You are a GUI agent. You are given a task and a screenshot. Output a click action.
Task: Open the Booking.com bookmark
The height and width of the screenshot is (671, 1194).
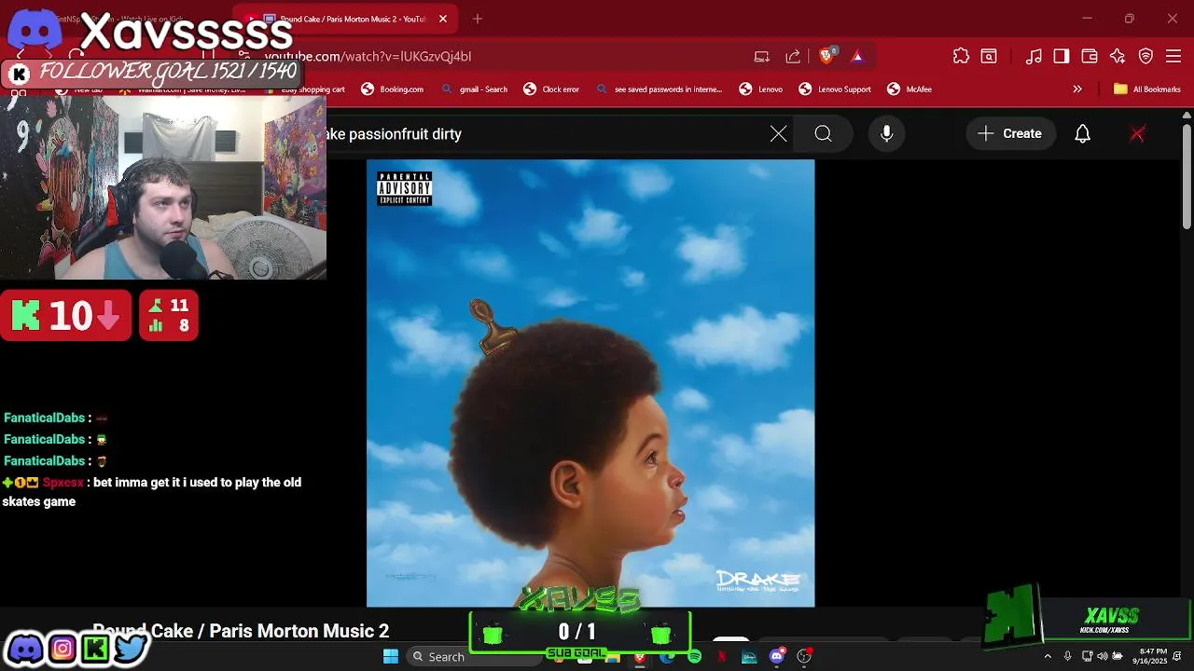point(393,89)
